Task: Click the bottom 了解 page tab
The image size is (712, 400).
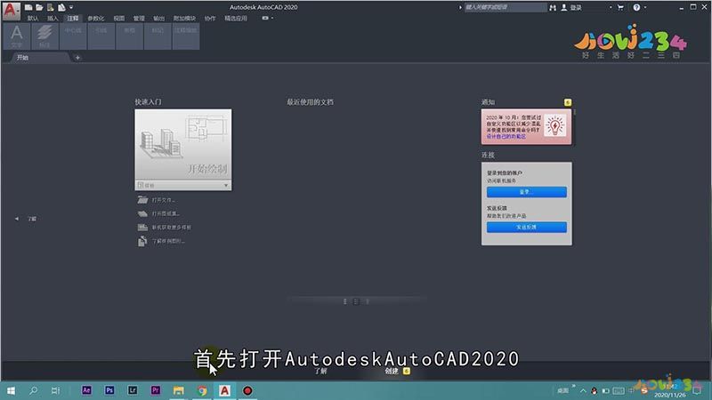Action: point(321,371)
